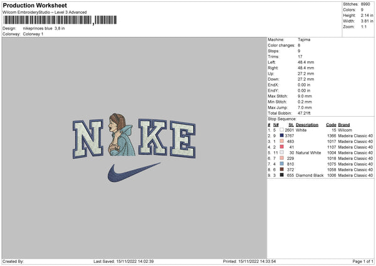Select the Zoom value 1:1

pos(363,26)
